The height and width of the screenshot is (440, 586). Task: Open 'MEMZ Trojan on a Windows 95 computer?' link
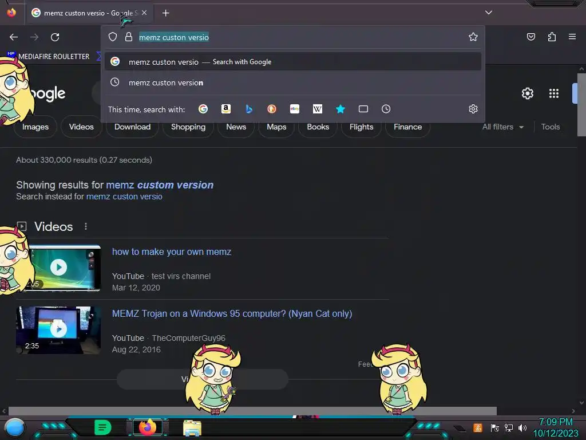[232, 313]
